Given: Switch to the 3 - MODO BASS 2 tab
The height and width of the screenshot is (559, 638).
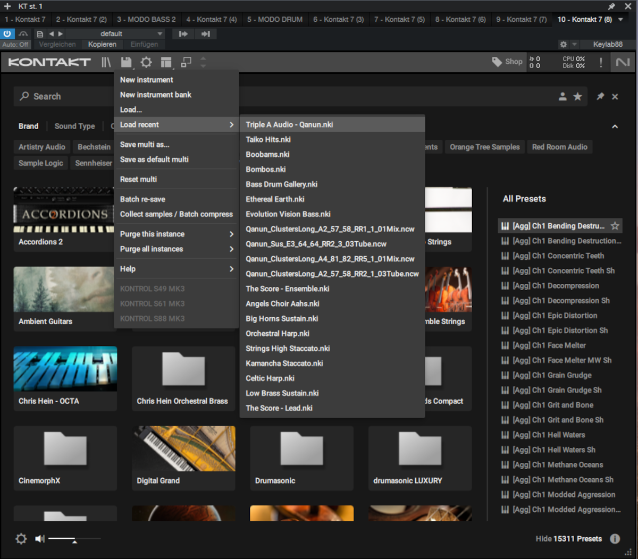Looking at the screenshot, I should 146,20.
